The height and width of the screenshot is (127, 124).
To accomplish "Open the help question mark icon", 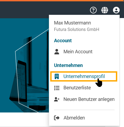I will pyautogui.click(x=93, y=10).
